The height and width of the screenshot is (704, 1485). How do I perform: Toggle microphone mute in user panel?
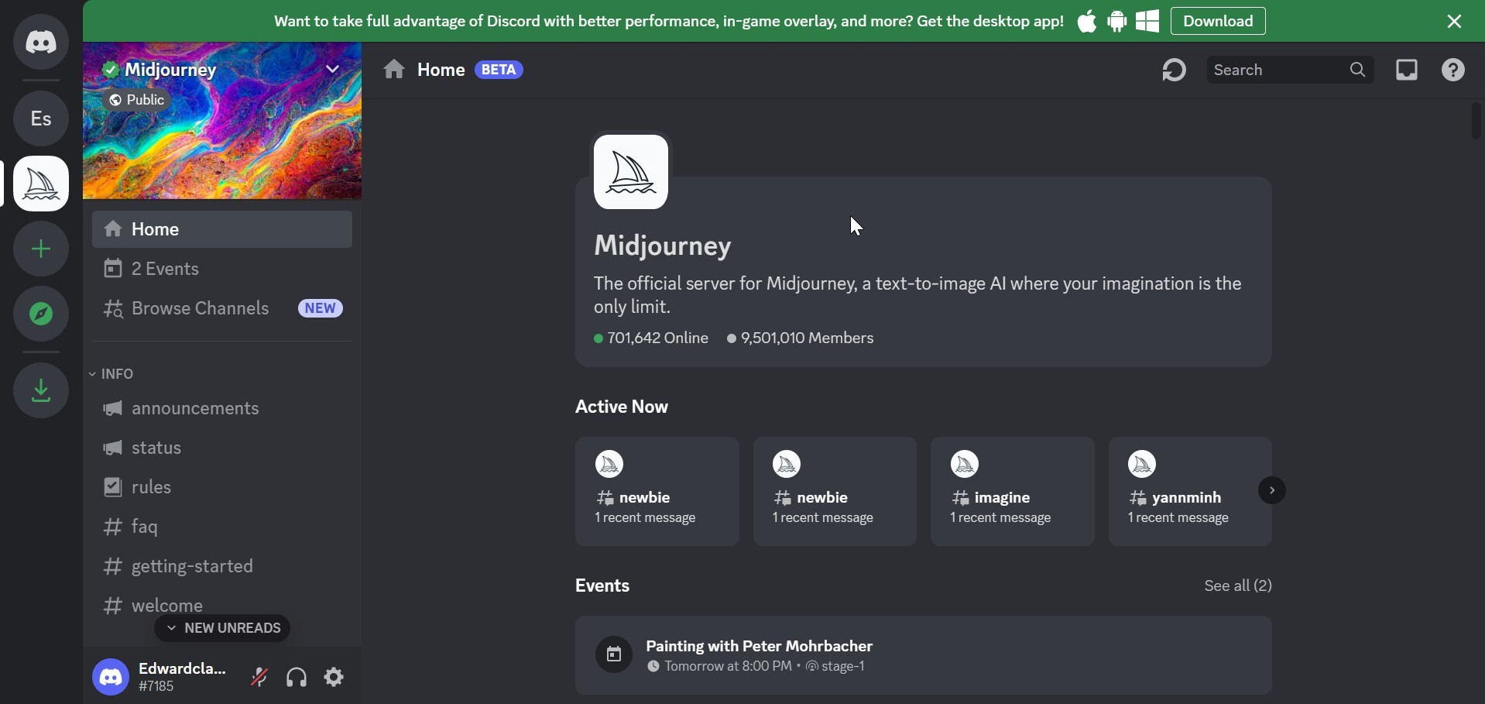259,678
